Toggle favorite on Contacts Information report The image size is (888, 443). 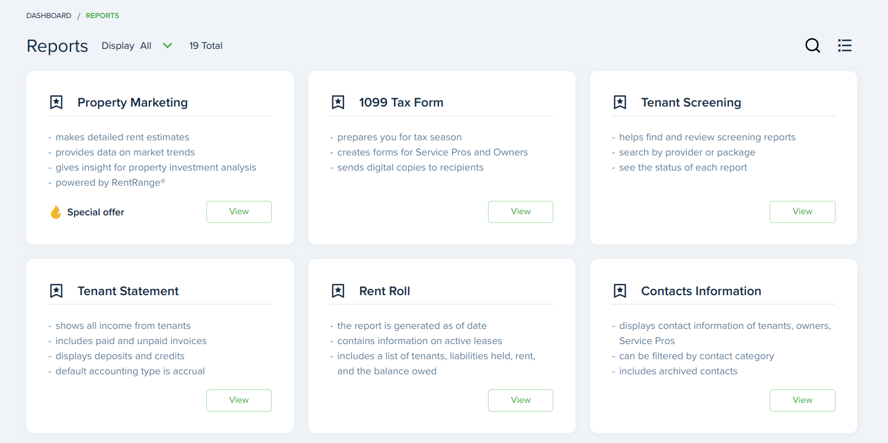(620, 291)
